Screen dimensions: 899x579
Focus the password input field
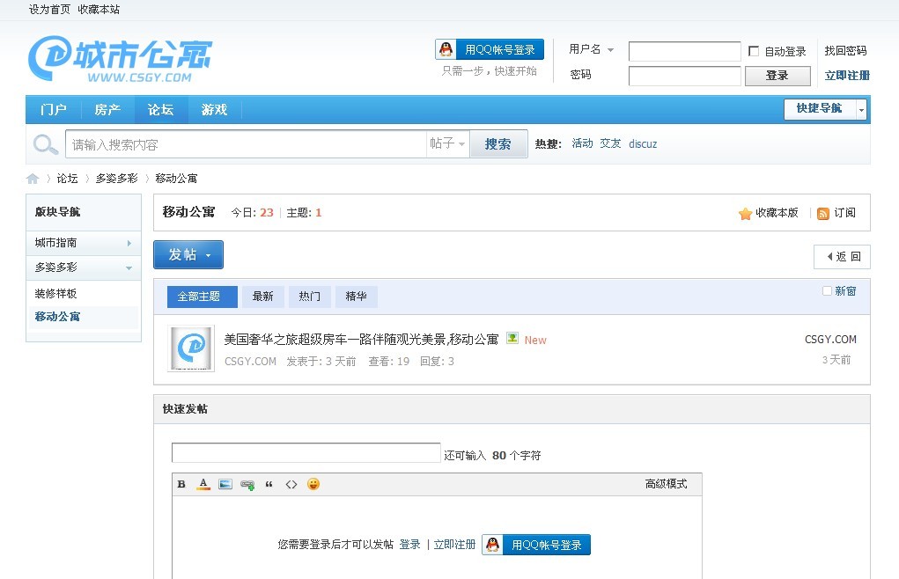tap(684, 76)
